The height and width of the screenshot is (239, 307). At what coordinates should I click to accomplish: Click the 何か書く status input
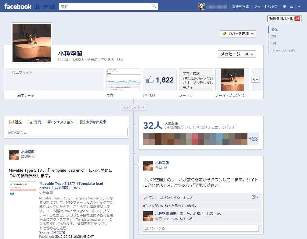[67, 132]
